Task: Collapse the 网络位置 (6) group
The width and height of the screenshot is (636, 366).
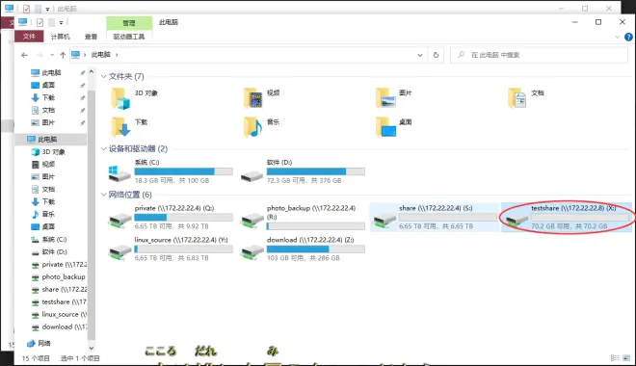Action: pos(104,195)
